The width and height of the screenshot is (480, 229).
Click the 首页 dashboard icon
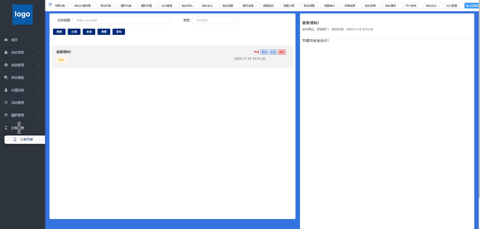(6, 40)
